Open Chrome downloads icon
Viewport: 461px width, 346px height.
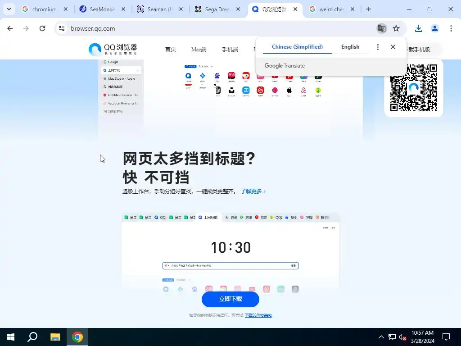[419, 28]
